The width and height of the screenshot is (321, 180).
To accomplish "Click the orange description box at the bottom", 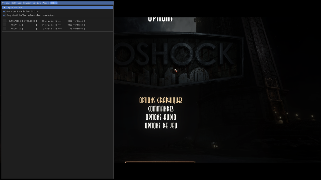I will pos(160,162).
